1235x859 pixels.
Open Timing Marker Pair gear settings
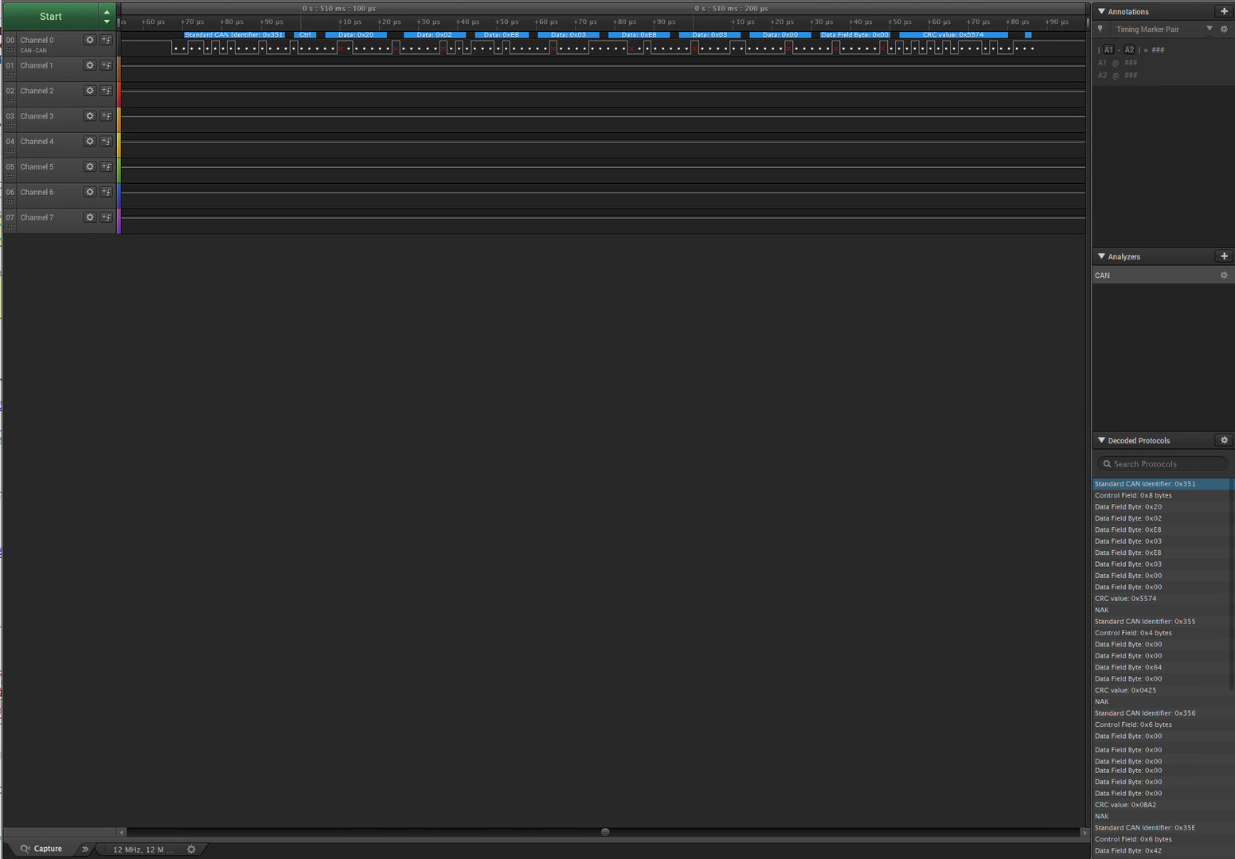point(1224,29)
